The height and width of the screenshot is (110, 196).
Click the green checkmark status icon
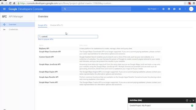tap(192, 106)
